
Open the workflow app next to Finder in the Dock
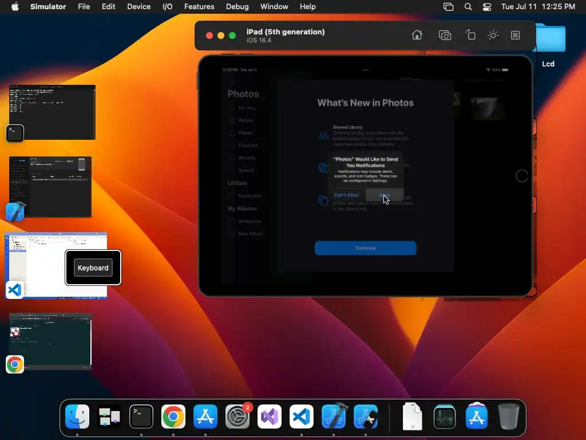click(109, 417)
